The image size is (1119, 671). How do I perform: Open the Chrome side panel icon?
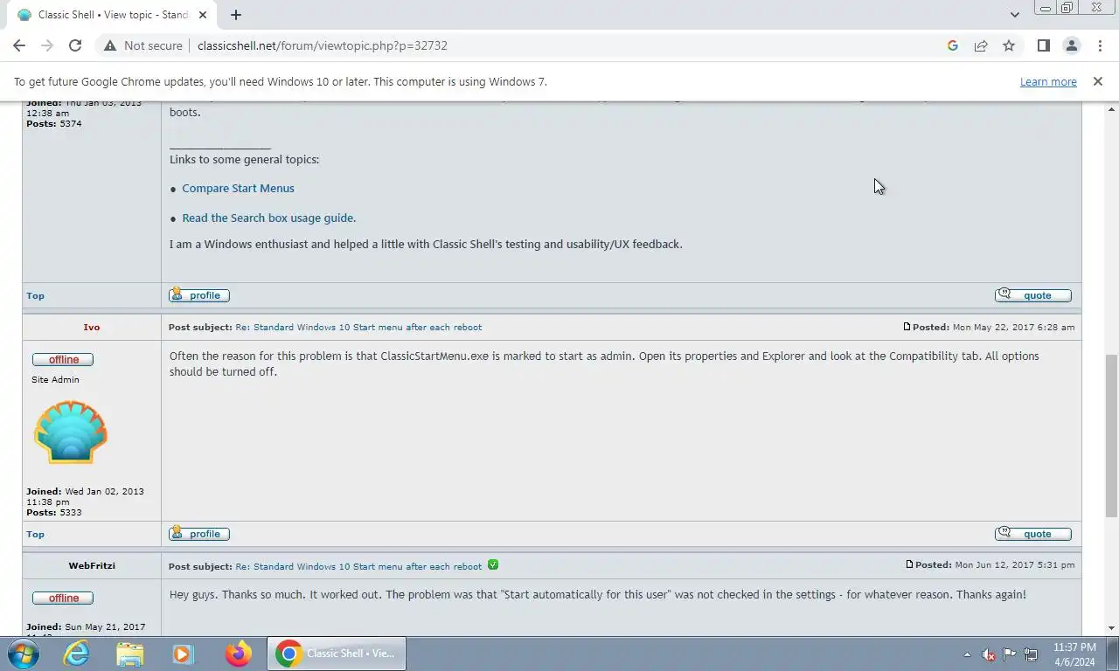[1043, 45]
